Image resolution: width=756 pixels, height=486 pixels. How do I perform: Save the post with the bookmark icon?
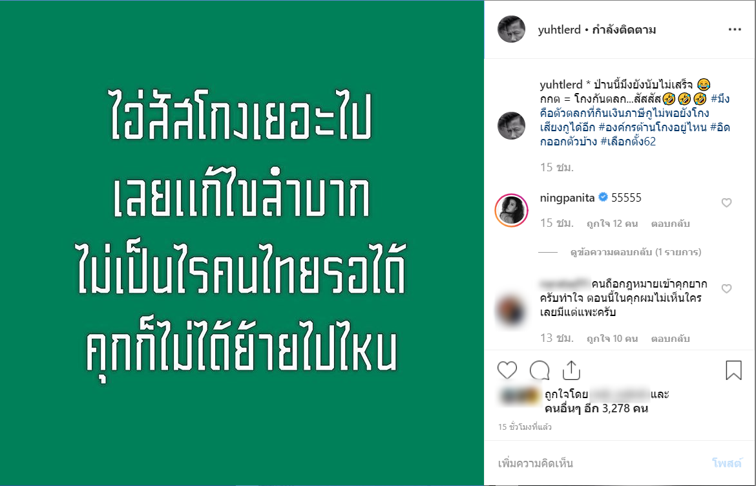tap(733, 370)
